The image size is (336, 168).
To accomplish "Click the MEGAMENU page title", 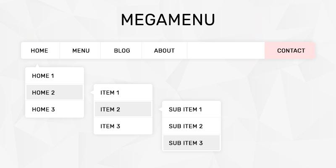I will click(168, 20).
